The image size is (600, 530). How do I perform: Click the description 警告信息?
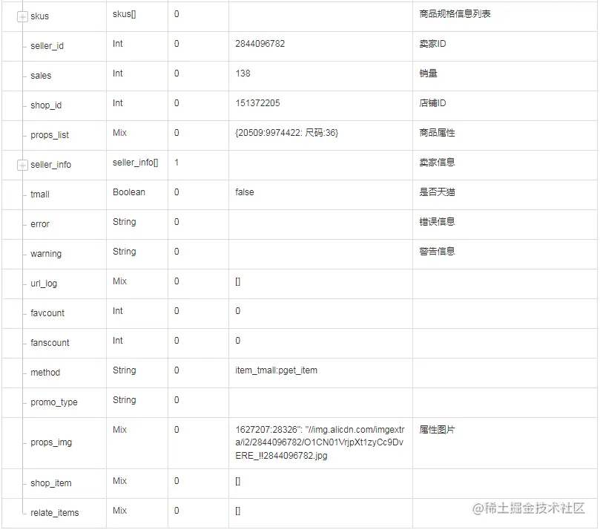[438, 252]
